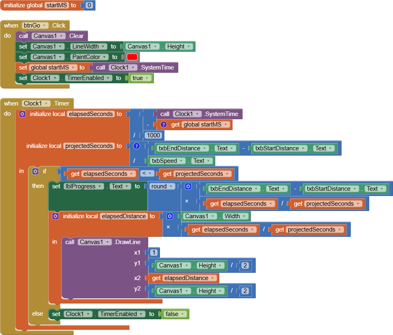This screenshot has width=393, height=335.
Task: Open Clock1 dropdown in the Timer event
Action: pos(48,103)
